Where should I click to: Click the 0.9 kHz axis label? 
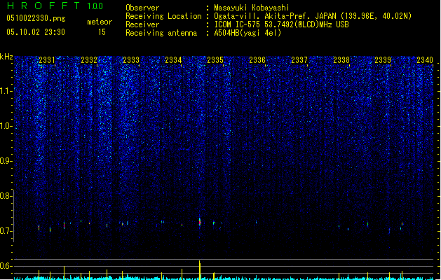pos(6,161)
